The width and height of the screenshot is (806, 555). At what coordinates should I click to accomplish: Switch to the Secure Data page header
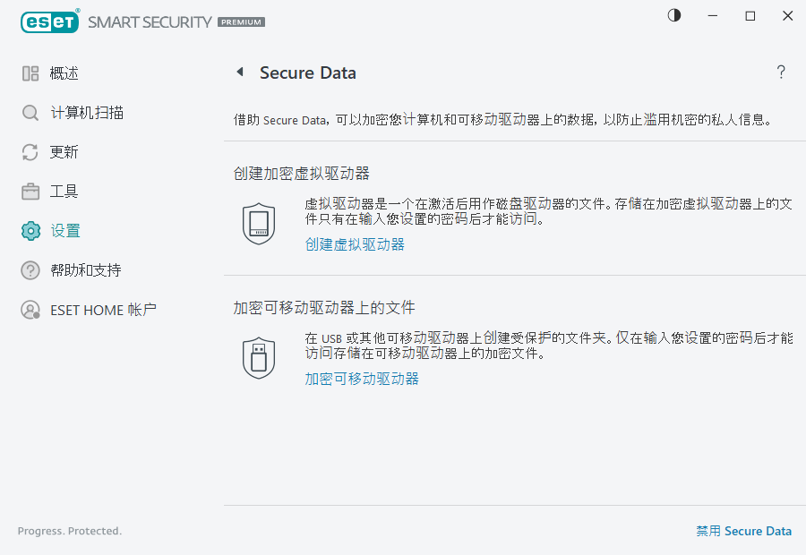click(308, 73)
